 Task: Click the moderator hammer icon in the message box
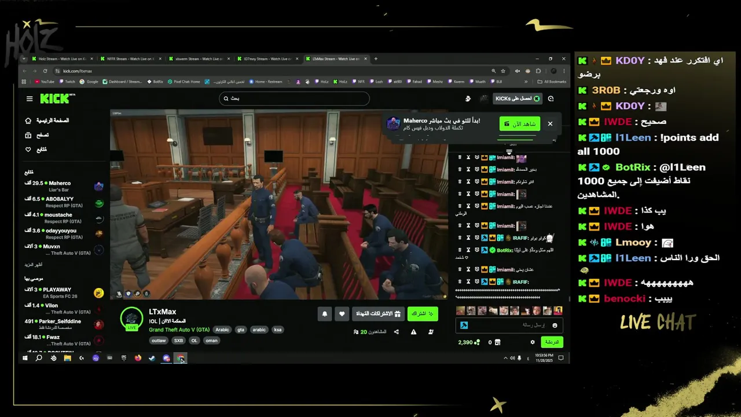tap(464, 325)
